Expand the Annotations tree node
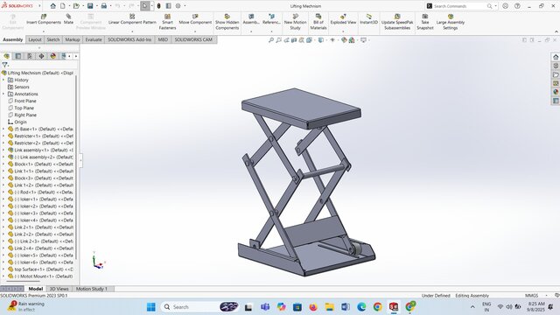 tap(3, 94)
